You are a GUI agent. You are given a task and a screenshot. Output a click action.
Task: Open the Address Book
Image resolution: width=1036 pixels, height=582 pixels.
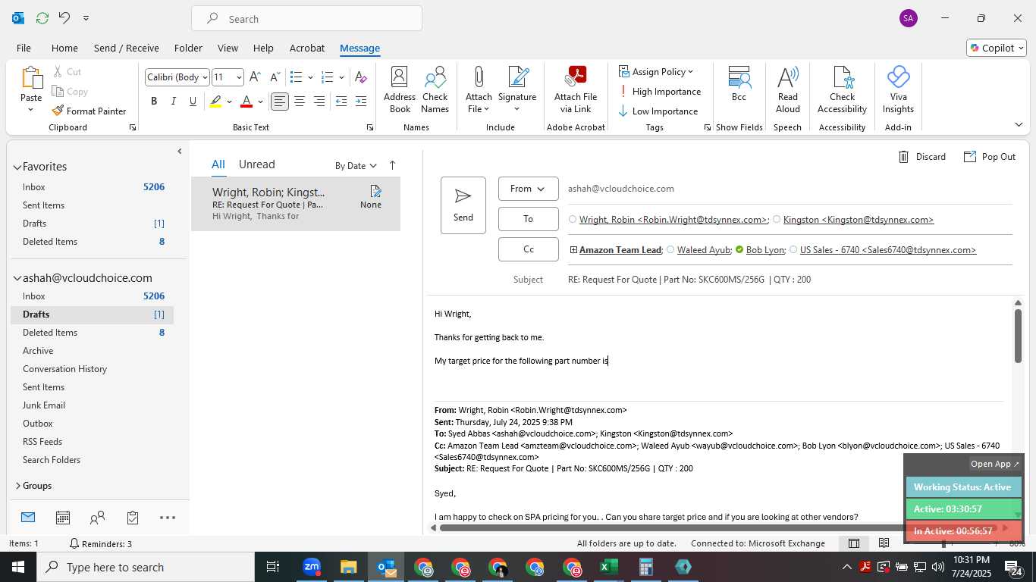pyautogui.click(x=400, y=90)
